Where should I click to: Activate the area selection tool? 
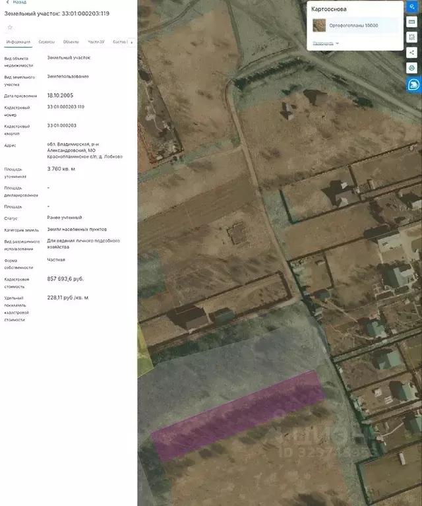coord(412,37)
